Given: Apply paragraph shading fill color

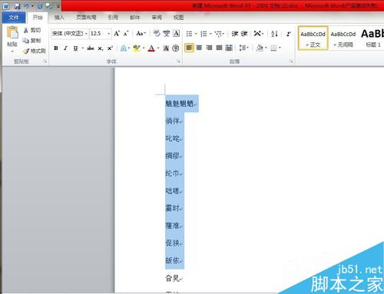Looking at the screenshot, I should [260, 48].
